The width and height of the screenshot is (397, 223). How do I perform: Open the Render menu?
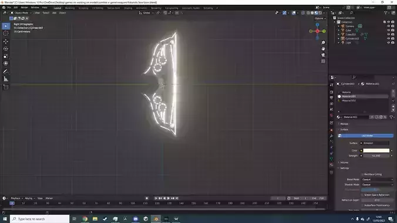pyautogui.click(x=24, y=8)
